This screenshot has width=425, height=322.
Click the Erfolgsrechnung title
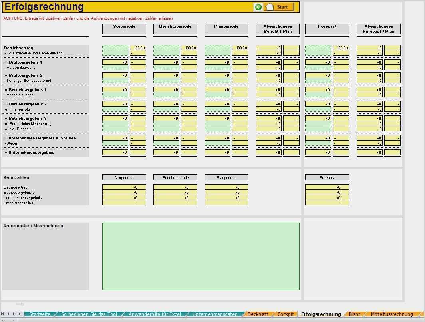click(x=44, y=7)
